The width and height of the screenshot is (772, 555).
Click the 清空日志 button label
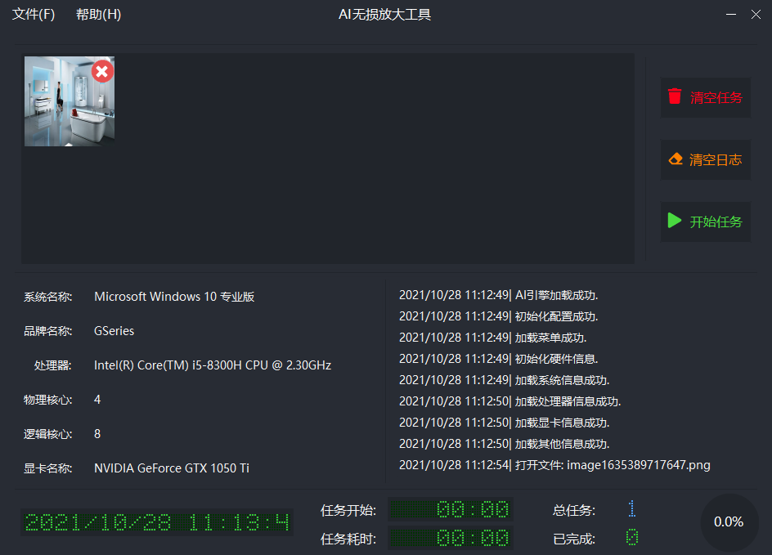point(716,159)
